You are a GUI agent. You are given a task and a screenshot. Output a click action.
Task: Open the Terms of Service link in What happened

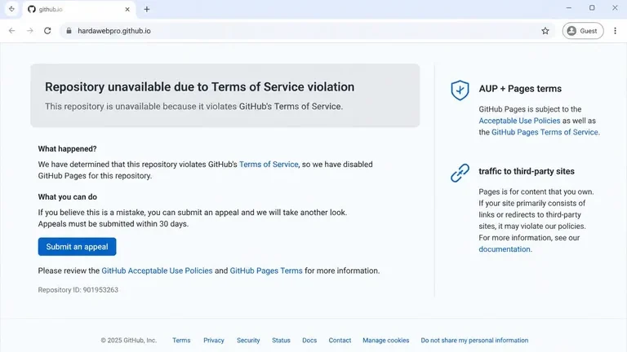269,165
